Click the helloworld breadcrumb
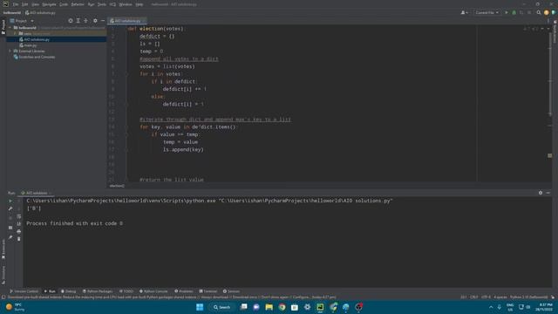Image resolution: width=558 pixels, height=314 pixels. (x=11, y=13)
